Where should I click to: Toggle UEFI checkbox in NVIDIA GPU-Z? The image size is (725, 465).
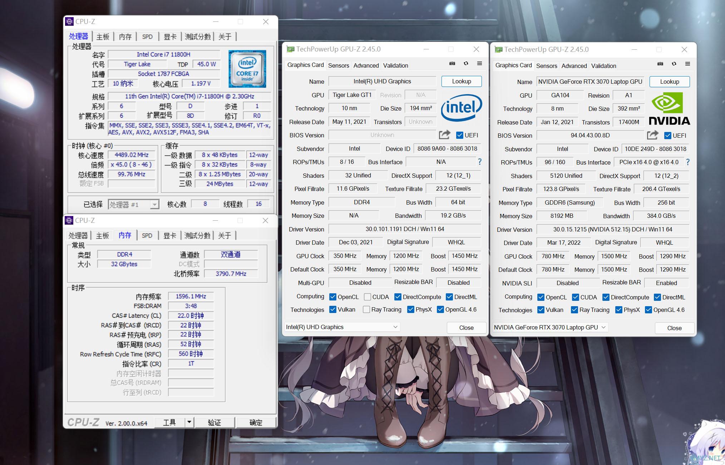point(667,136)
